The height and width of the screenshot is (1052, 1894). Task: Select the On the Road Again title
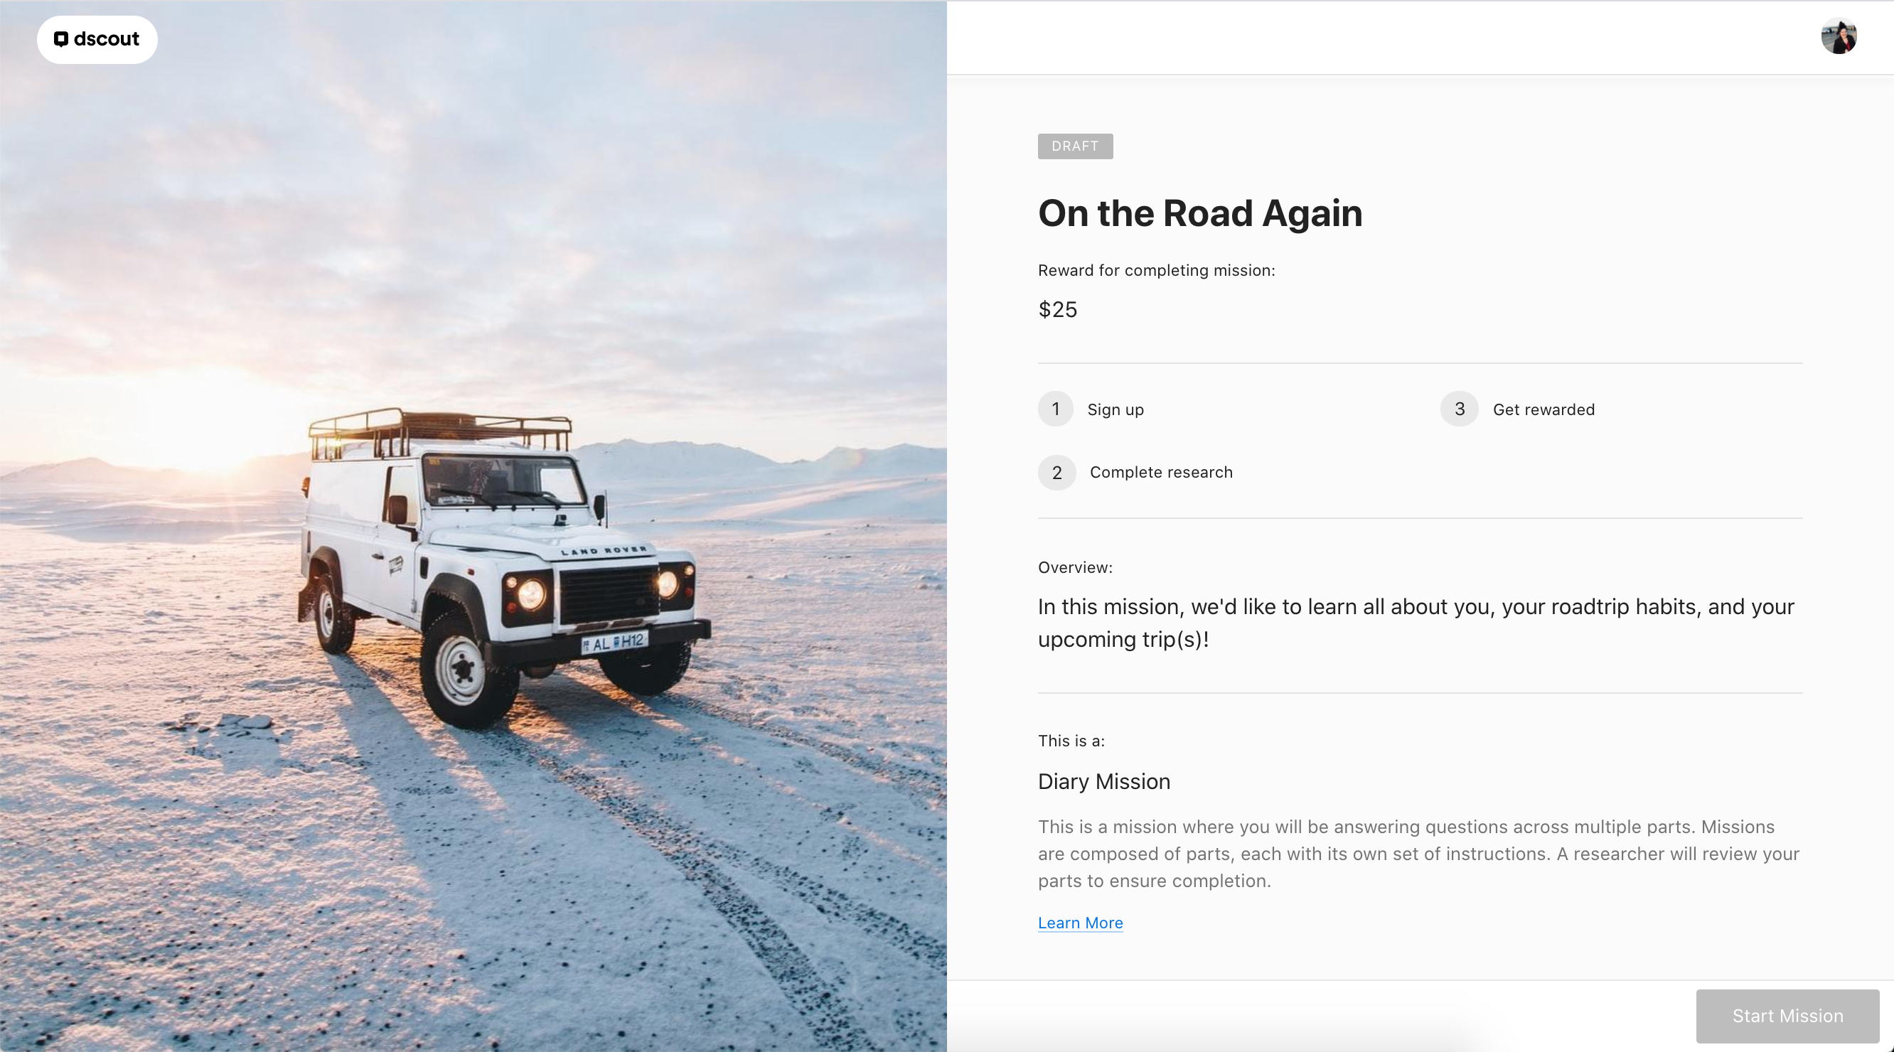pyautogui.click(x=1200, y=213)
